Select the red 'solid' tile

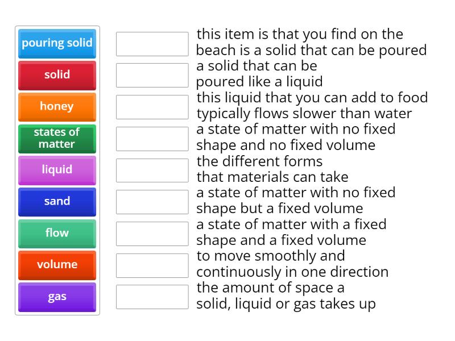pos(57,75)
